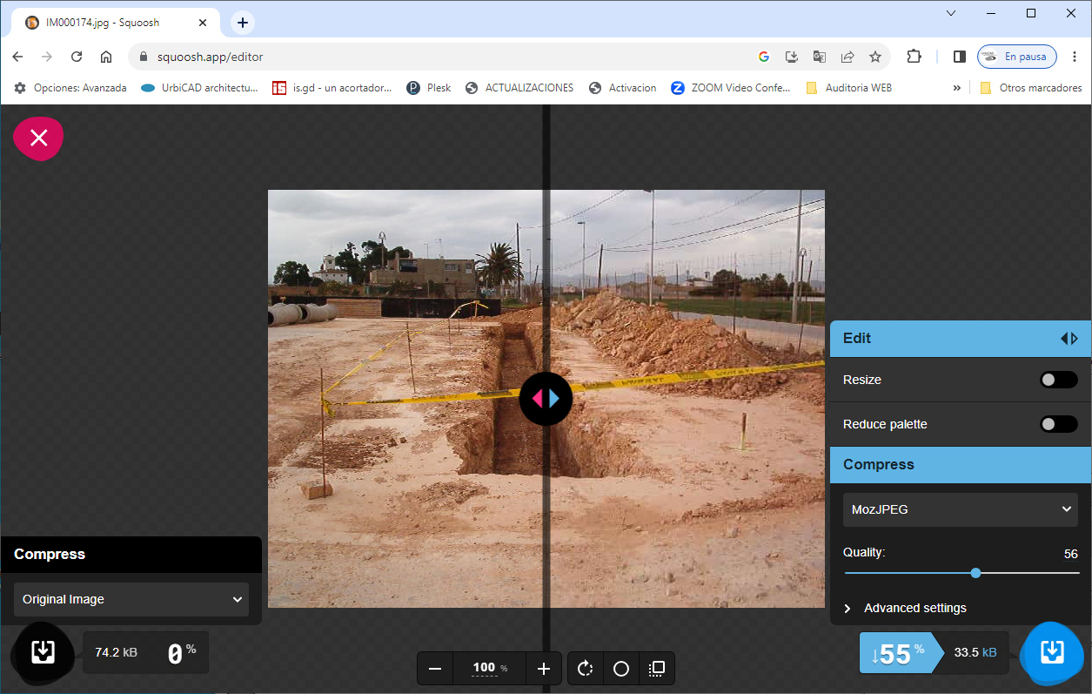This screenshot has width=1092, height=694.
Task: Close the IM000174.jpg Squoosh tab
Action: click(x=201, y=23)
